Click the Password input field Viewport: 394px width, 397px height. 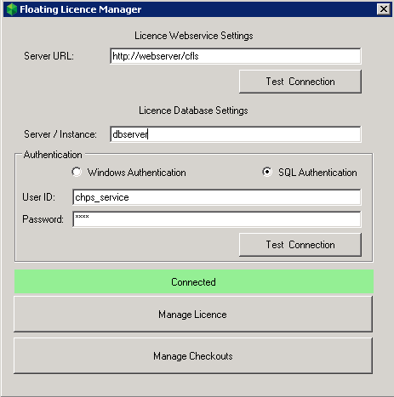coord(217,219)
